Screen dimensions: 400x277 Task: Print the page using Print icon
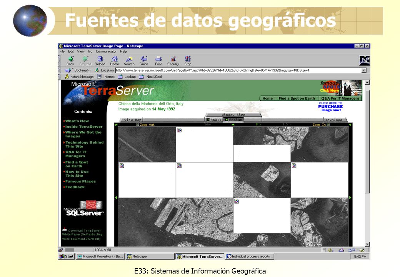click(158, 61)
